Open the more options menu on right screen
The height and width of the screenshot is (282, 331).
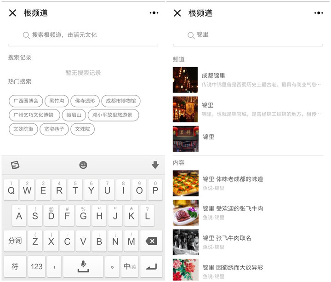319,13
